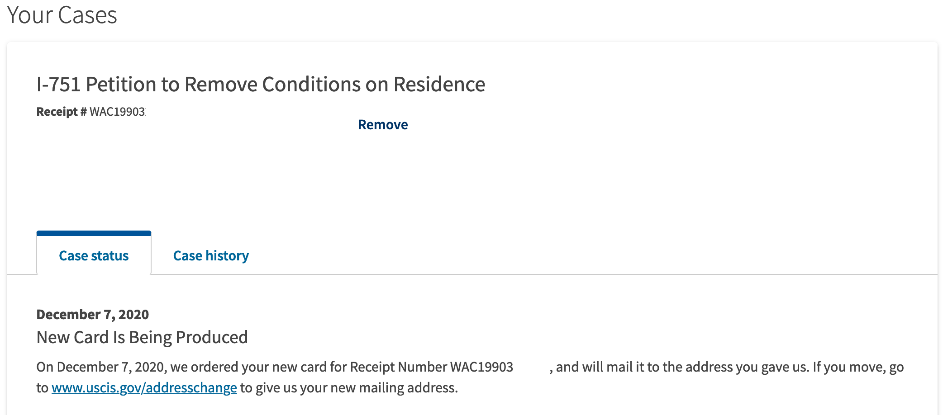Click the WAC19903 number beside Receipt #
Image resolution: width=943 pixels, height=415 pixels.
pos(117,112)
